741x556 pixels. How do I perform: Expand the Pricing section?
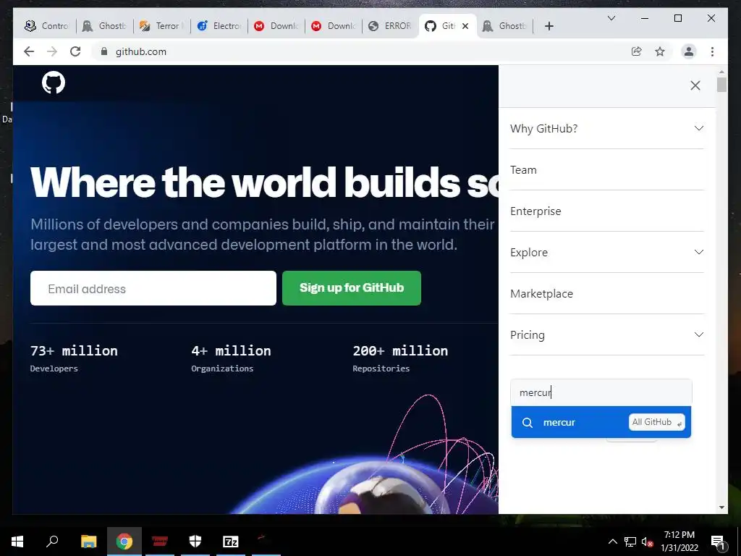(x=607, y=334)
